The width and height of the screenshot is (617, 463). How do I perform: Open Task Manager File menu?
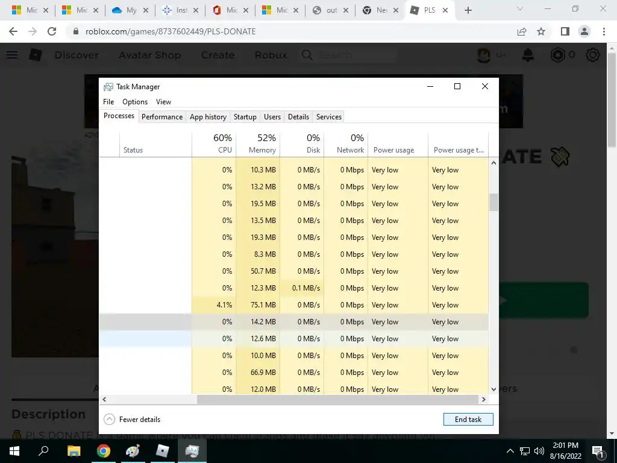pos(108,102)
